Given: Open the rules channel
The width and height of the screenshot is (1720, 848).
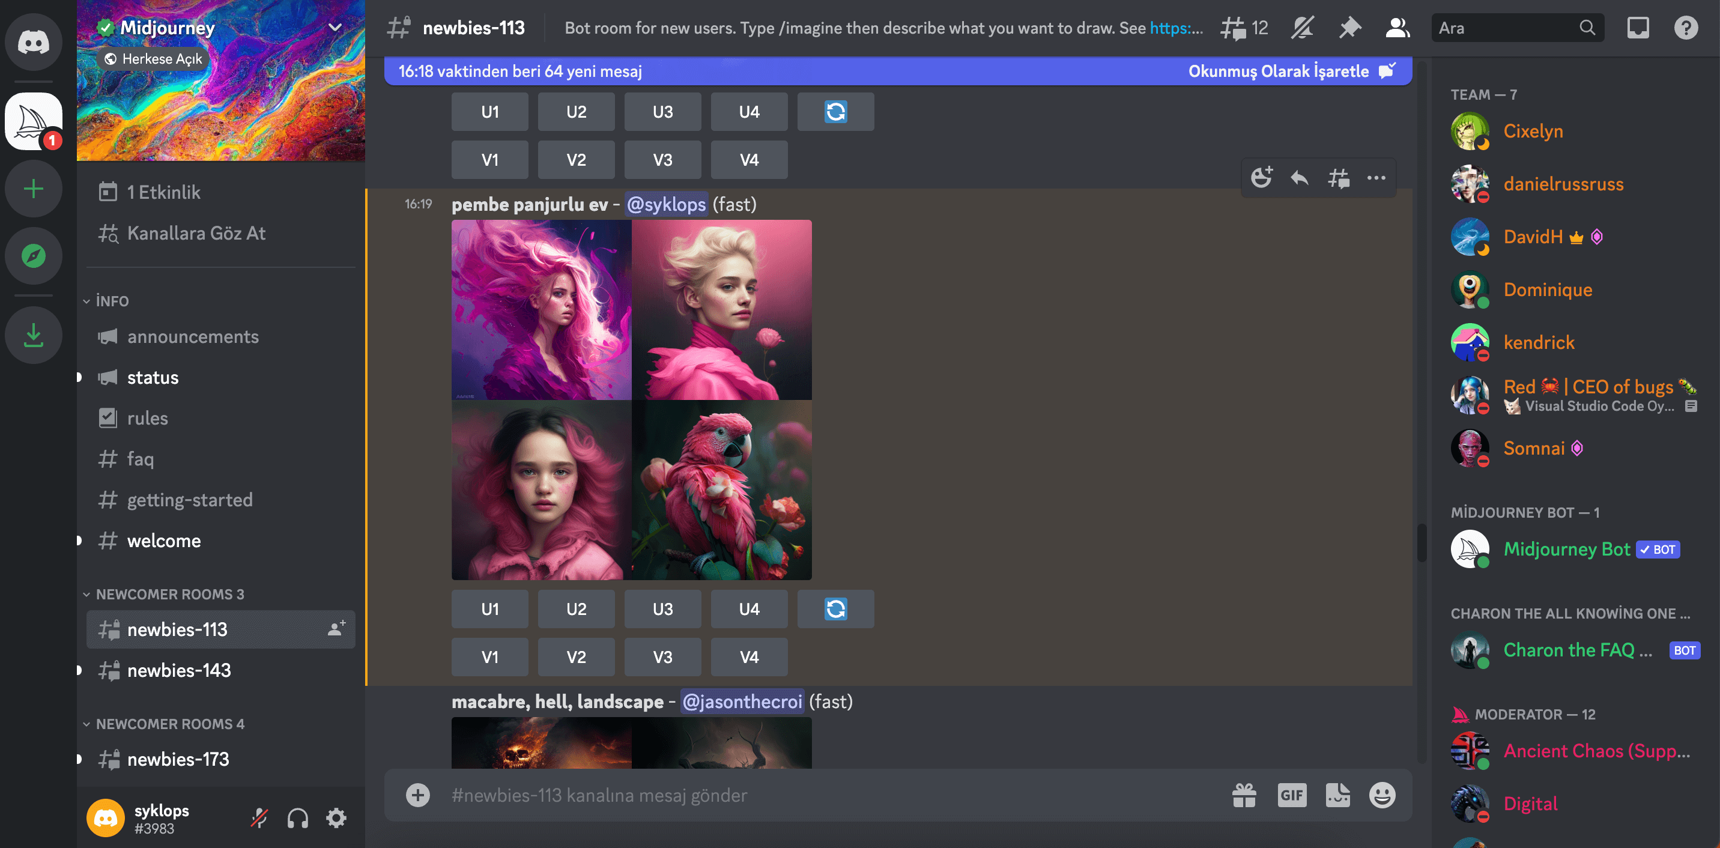Looking at the screenshot, I should [220, 418].
